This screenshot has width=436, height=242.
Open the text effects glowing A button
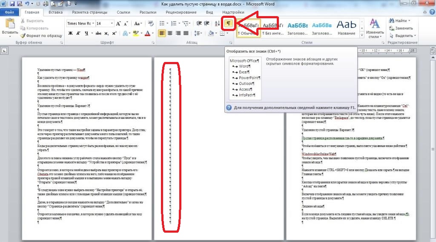coord(125,33)
